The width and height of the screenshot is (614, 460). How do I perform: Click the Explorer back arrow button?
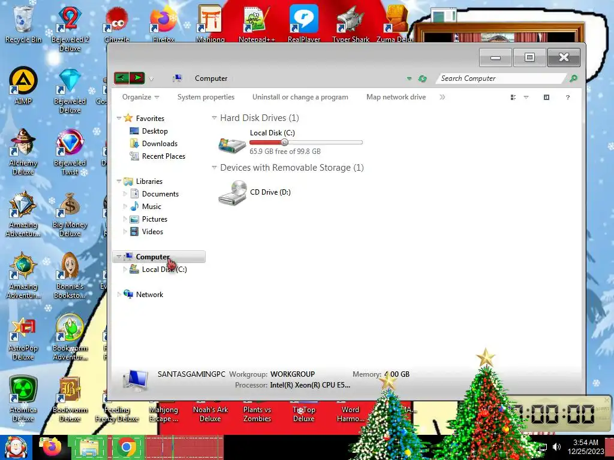pyautogui.click(x=121, y=78)
